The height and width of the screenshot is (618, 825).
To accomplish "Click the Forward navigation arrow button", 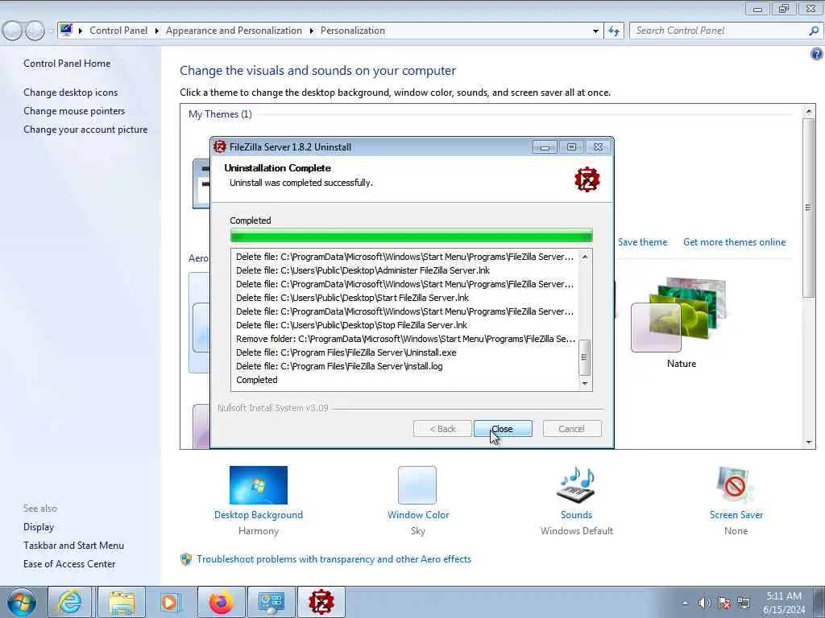I will point(35,31).
